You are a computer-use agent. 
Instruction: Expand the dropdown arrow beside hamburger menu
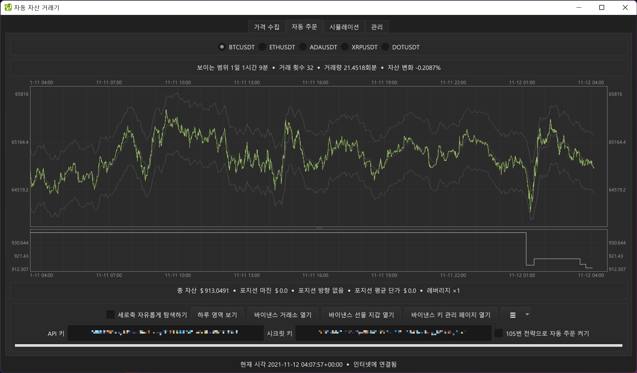(527, 314)
